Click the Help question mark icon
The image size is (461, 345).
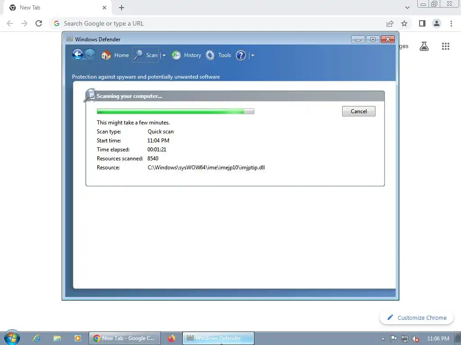(241, 55)
